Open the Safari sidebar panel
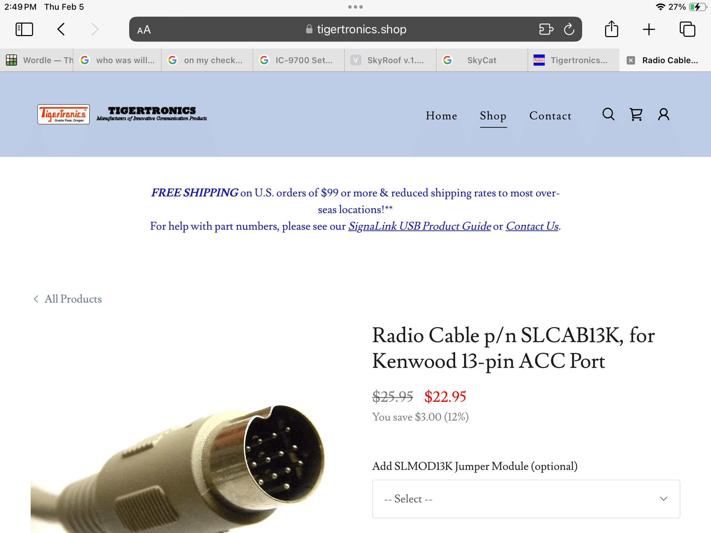This screenshot has height=533, width=711. pyautogui.click(x=24, y=29)
